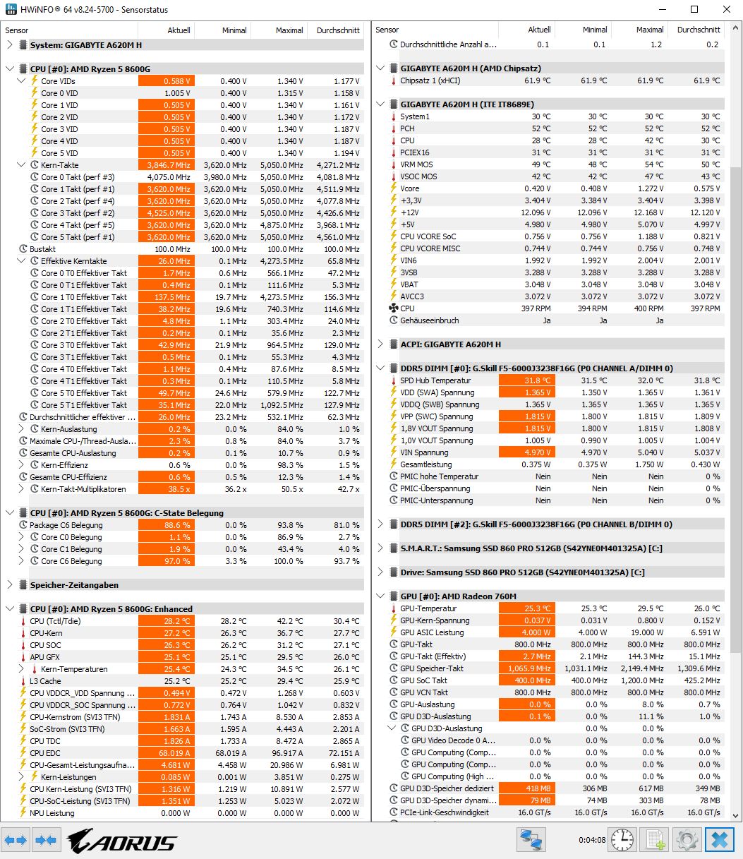The image size is (743, 859).
Task: Click the thermometer icon beside GPU-Temperatur
Action: pyautogui.click(x=394, y=608)
